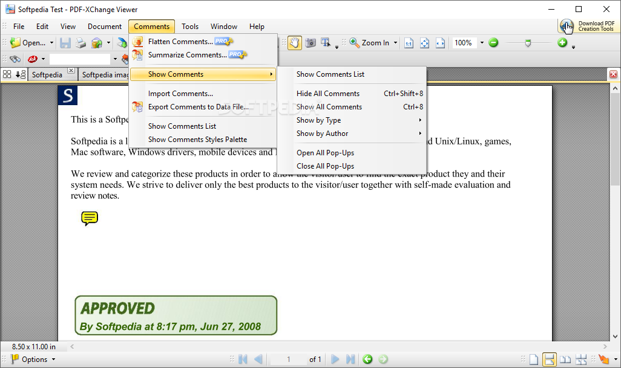The image size is (621, 368).
Task: Click the email envelope toolbar icon
Action: click(97, 43)
